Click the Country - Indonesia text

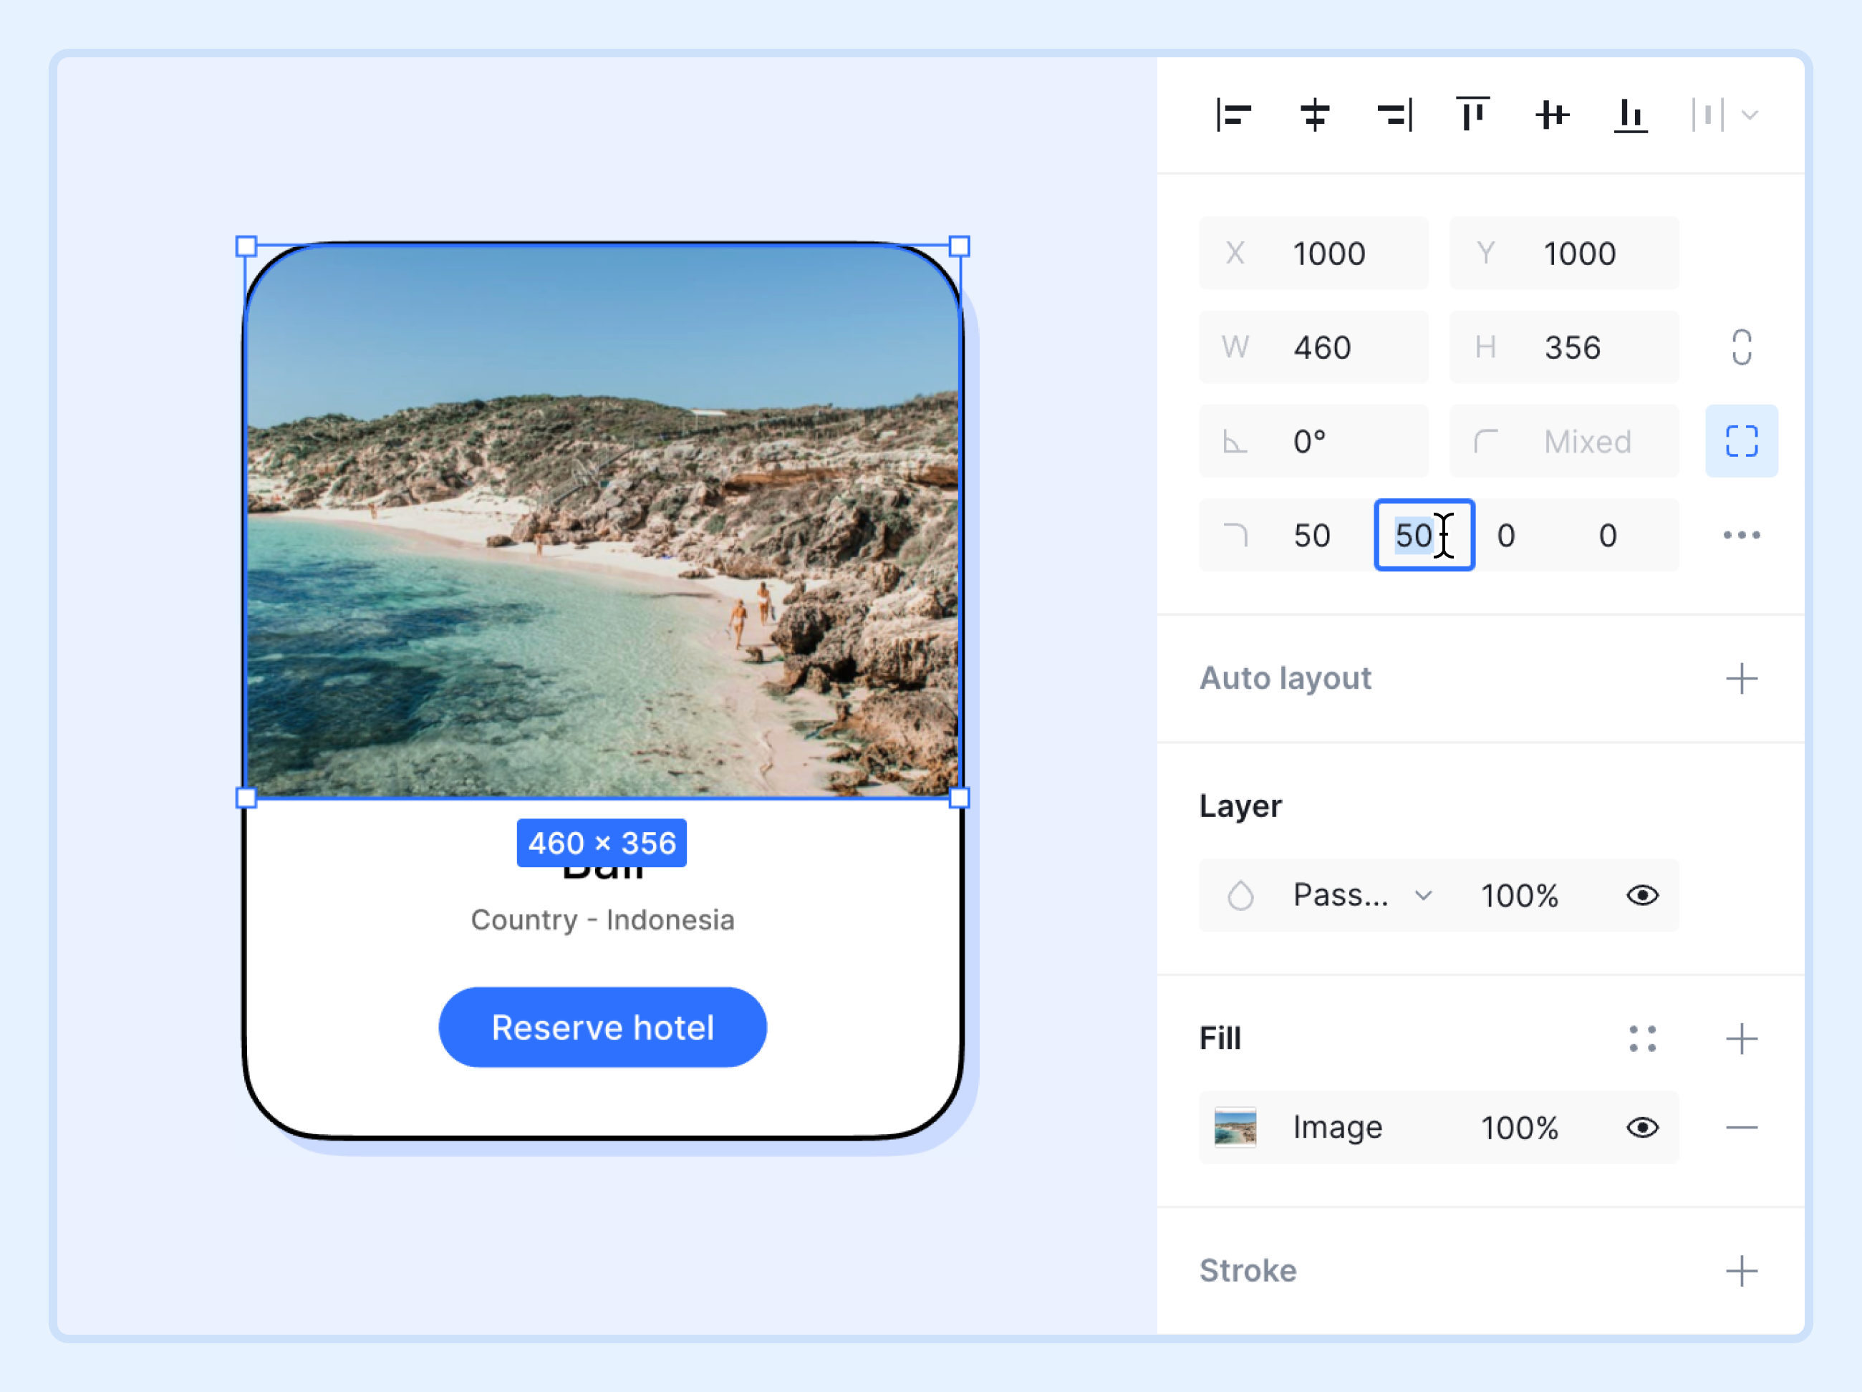tap(603, 920)
